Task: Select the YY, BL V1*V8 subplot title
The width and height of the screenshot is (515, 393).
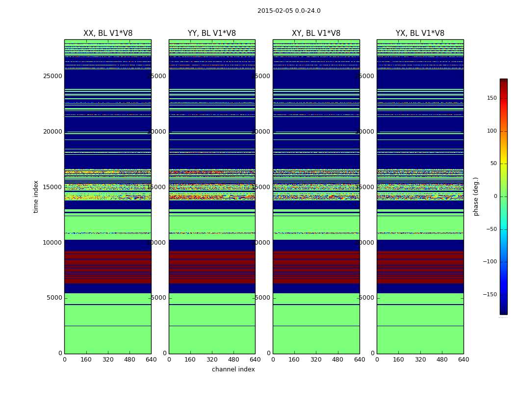Action: [x=212, y=33]
